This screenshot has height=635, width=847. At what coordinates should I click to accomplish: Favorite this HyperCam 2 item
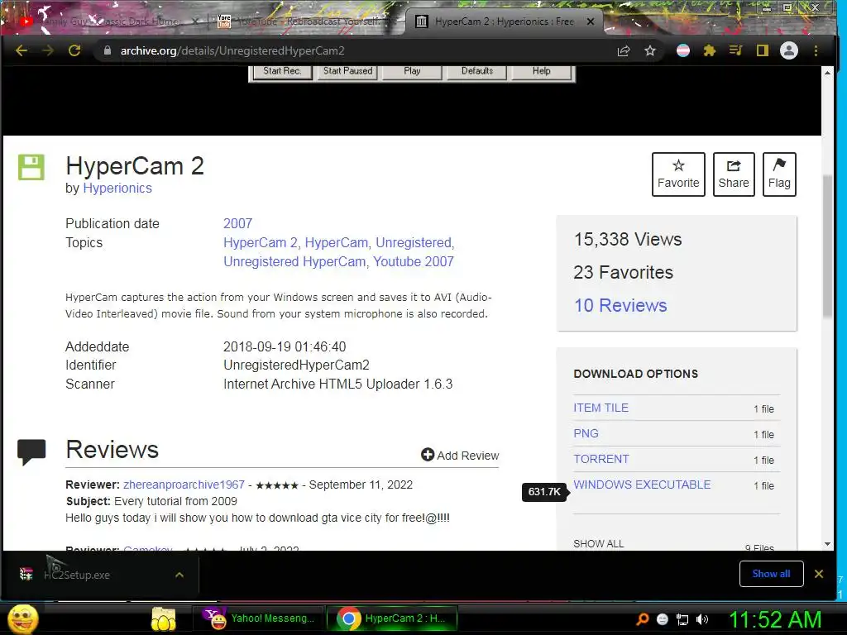coord(678,174)
